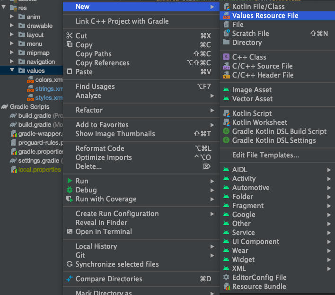Open Create Run Configuration submenu

point(141,214)
